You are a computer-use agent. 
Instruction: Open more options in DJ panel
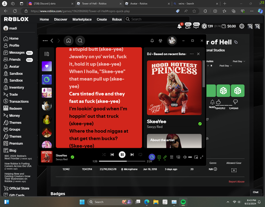192,54
